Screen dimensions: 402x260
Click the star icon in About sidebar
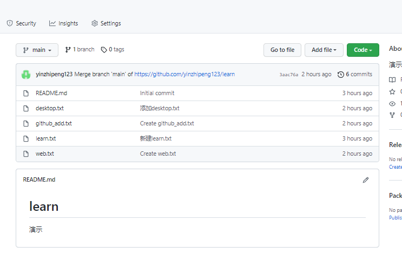(392, 92)
